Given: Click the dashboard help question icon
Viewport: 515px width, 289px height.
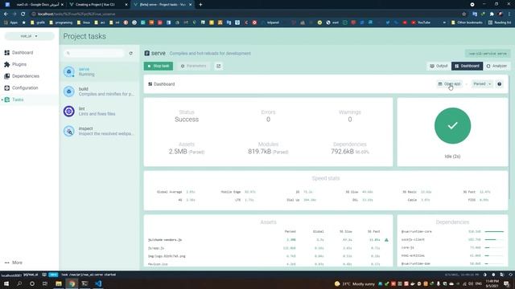Looking at the screenshot, I should 499,83.
